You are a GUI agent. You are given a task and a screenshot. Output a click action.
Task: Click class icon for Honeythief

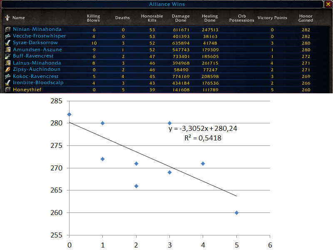tap(8, 90)
